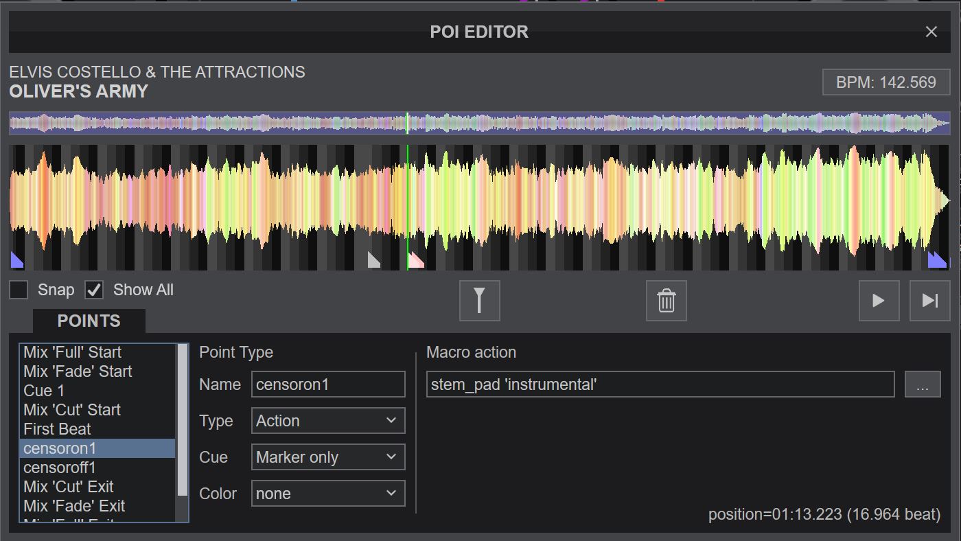Click the play button
The width and height of the screenshot is (961, 541).
(879, 301)
